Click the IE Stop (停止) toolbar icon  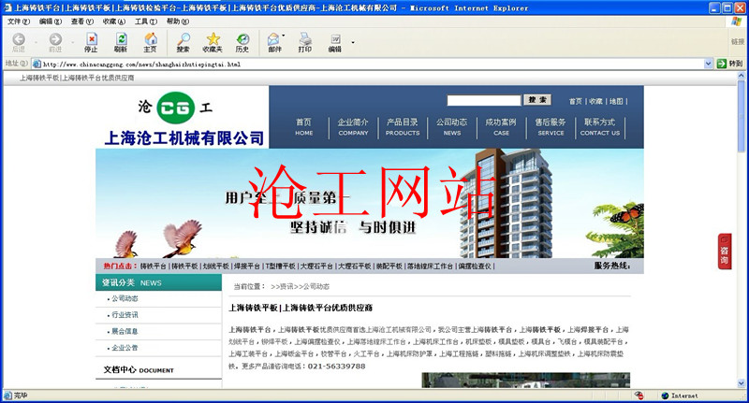[91, 42]
